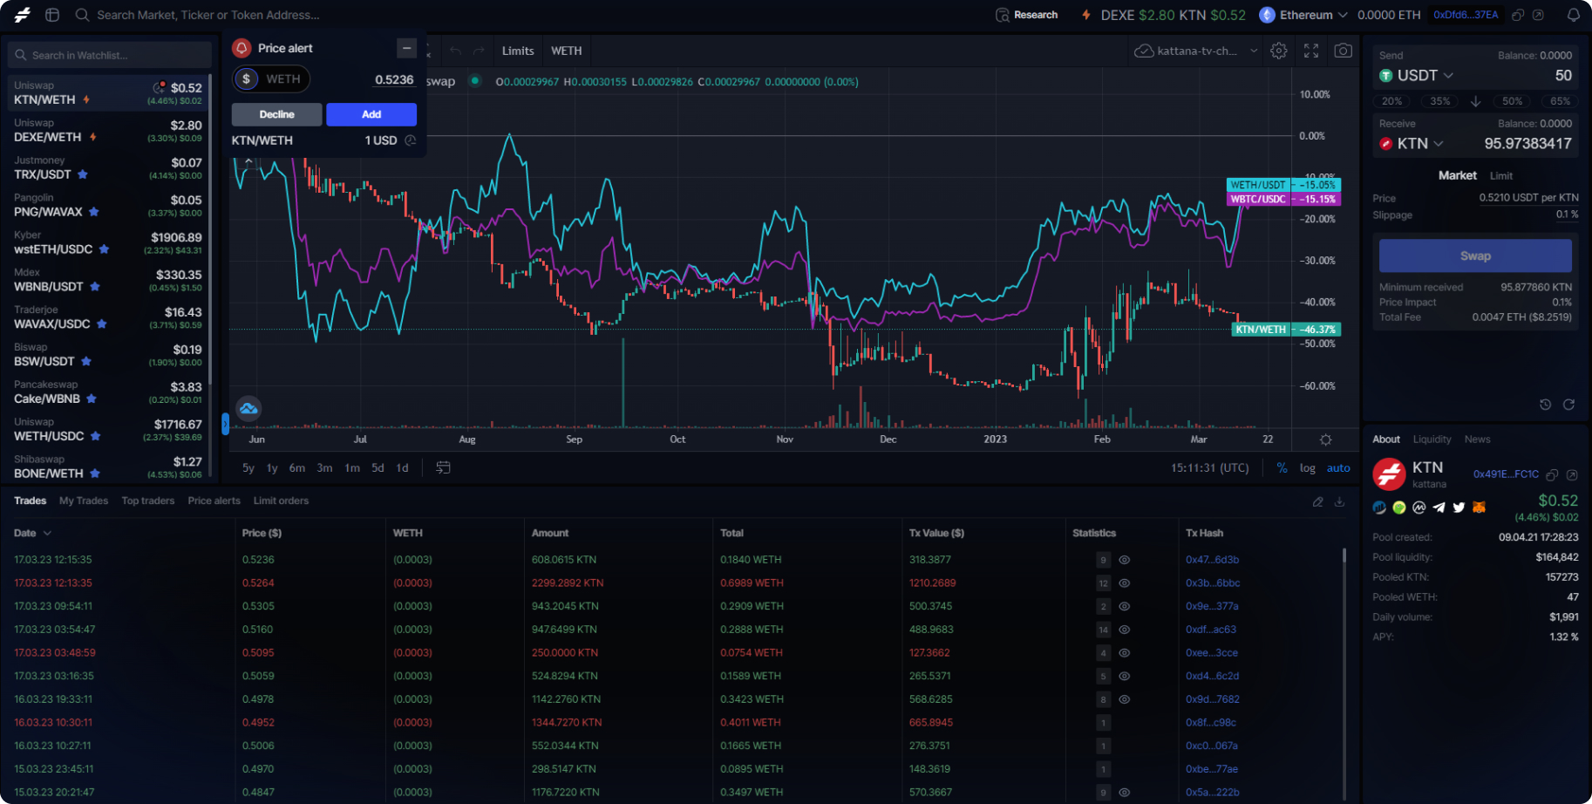Open the CoinGecko icon for KTN

[1398, 507]
